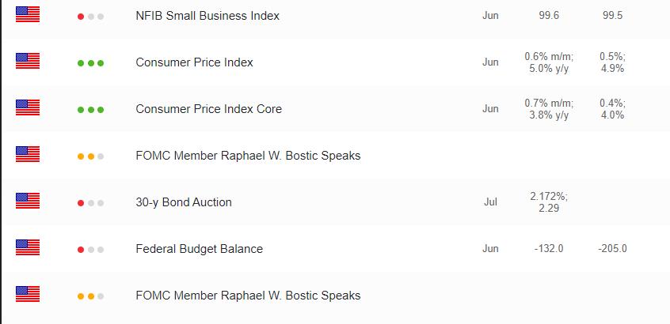Click the 2.172%; 2.29 bond auction value
670x324 pixels.
point(549,202)
